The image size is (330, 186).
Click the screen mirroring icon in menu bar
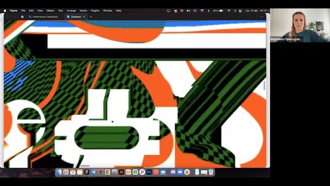click(168, 10)
